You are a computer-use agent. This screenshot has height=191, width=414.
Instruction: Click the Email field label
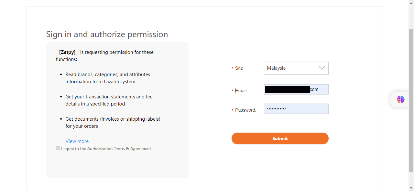click(241, 91)
